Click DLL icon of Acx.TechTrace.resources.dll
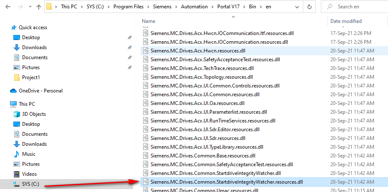388x192 pixels. pos(146,68)
